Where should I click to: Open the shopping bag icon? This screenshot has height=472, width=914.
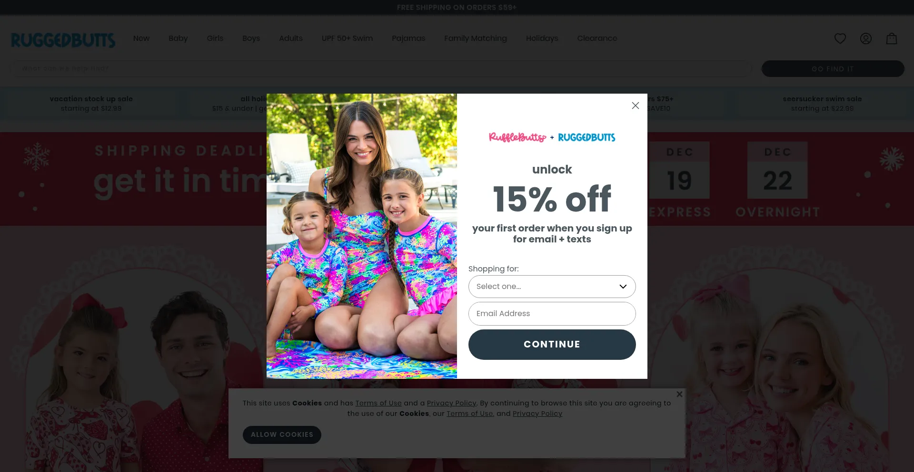(892, 39)
